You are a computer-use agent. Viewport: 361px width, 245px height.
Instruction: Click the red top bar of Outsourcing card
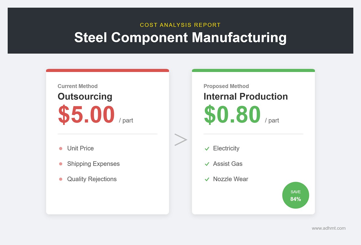(107, 70)
